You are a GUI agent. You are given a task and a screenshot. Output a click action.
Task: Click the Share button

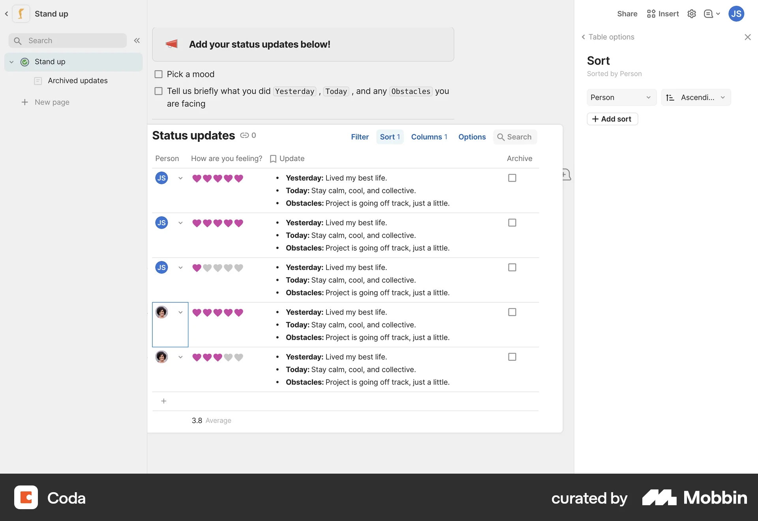[627, 13]
